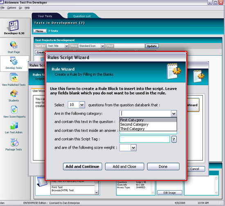
Task: Focus the Script Tag text field
Action: pyautogui.click(x=145, y=139)
